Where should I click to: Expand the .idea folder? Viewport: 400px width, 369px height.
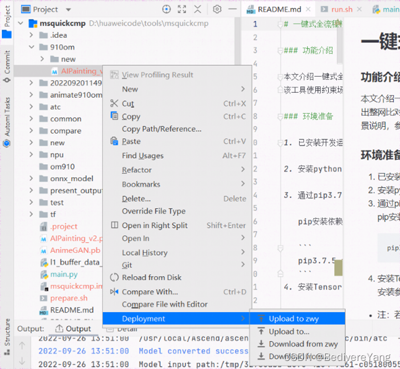pos(31,35)
